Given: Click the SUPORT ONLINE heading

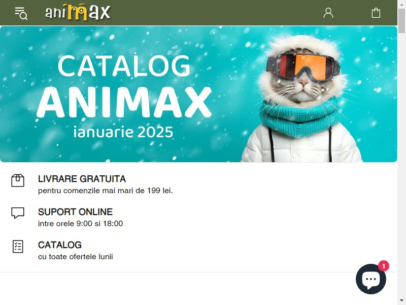Looking at the screenshot, I should point(75,212).
